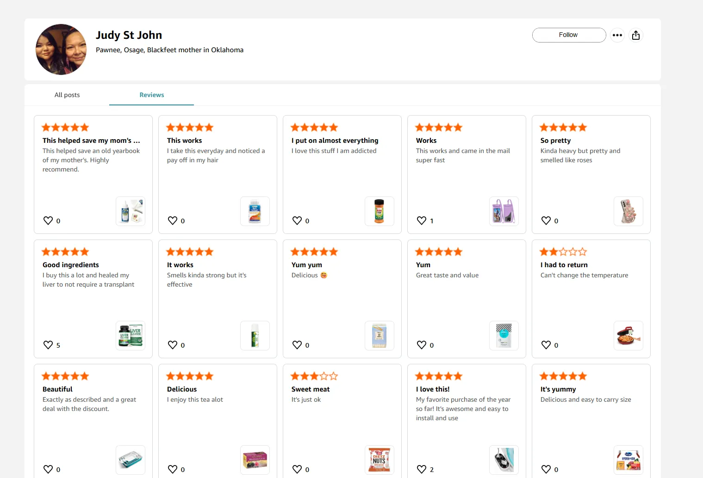Follow Judy St John
Screen dimensions: 703x478
(x=569, y=35)
